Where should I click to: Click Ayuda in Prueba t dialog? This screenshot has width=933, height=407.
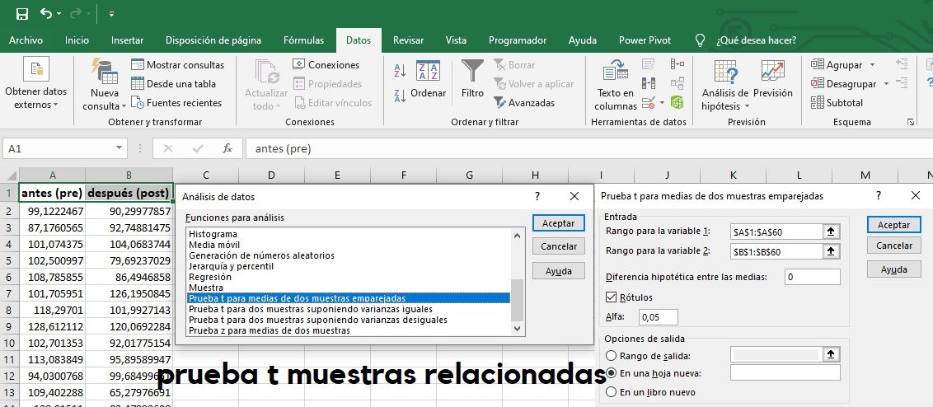pos(893,269)
